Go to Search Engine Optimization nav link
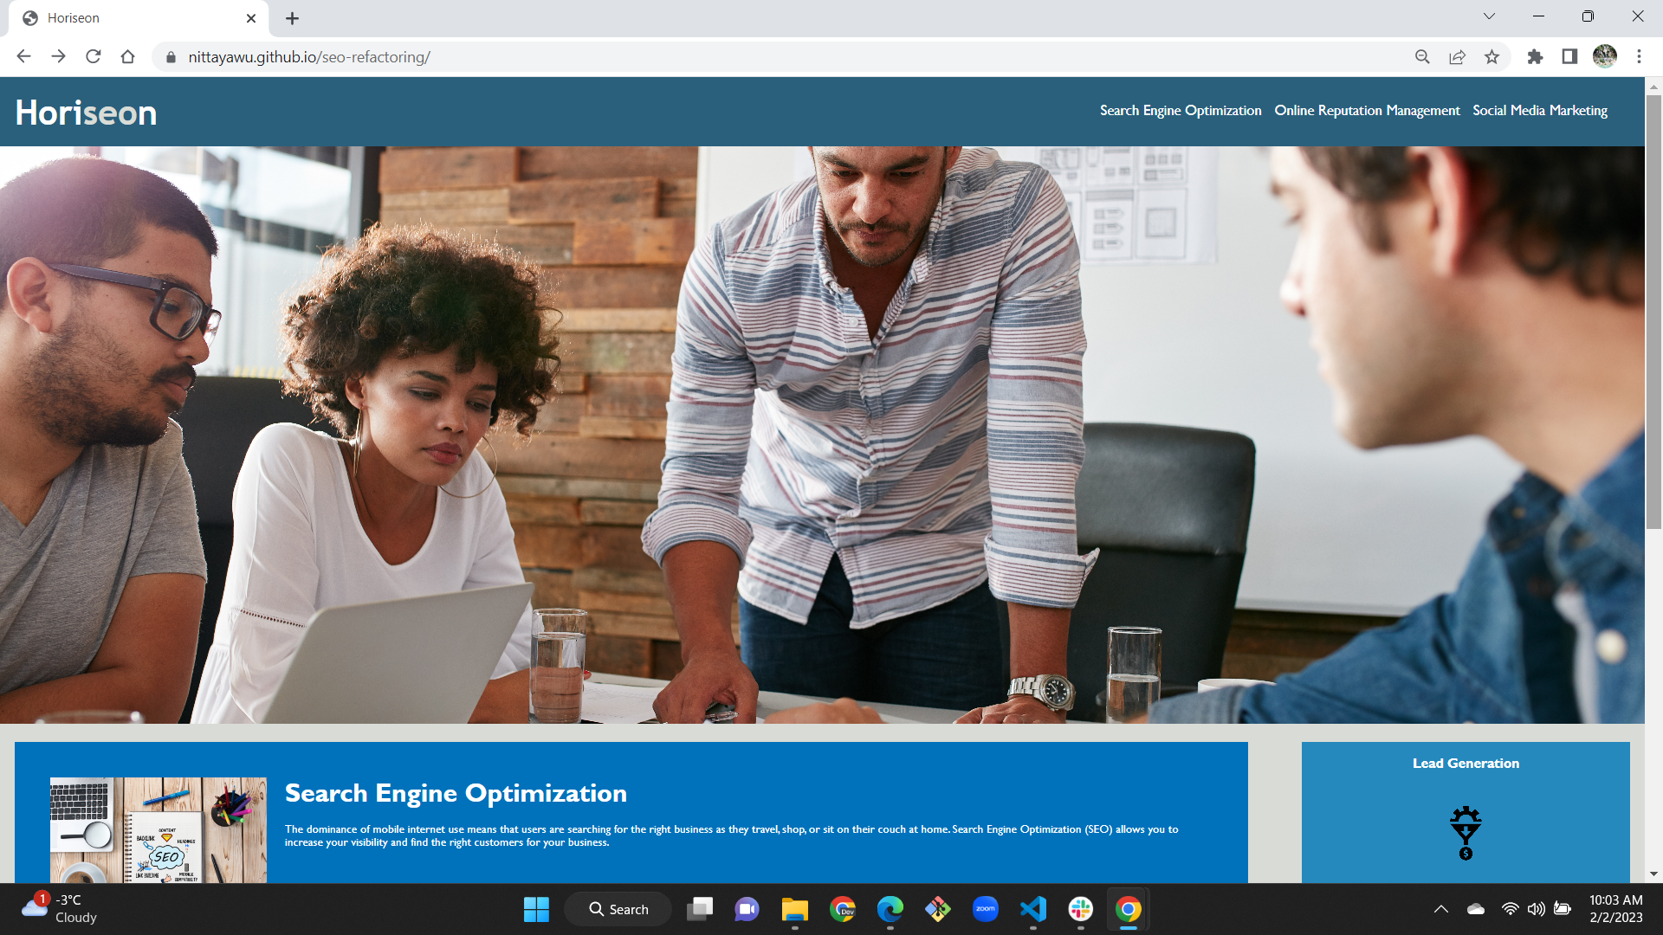The width and height of the screenshot is (1663, 935). tap(1180, 111)
